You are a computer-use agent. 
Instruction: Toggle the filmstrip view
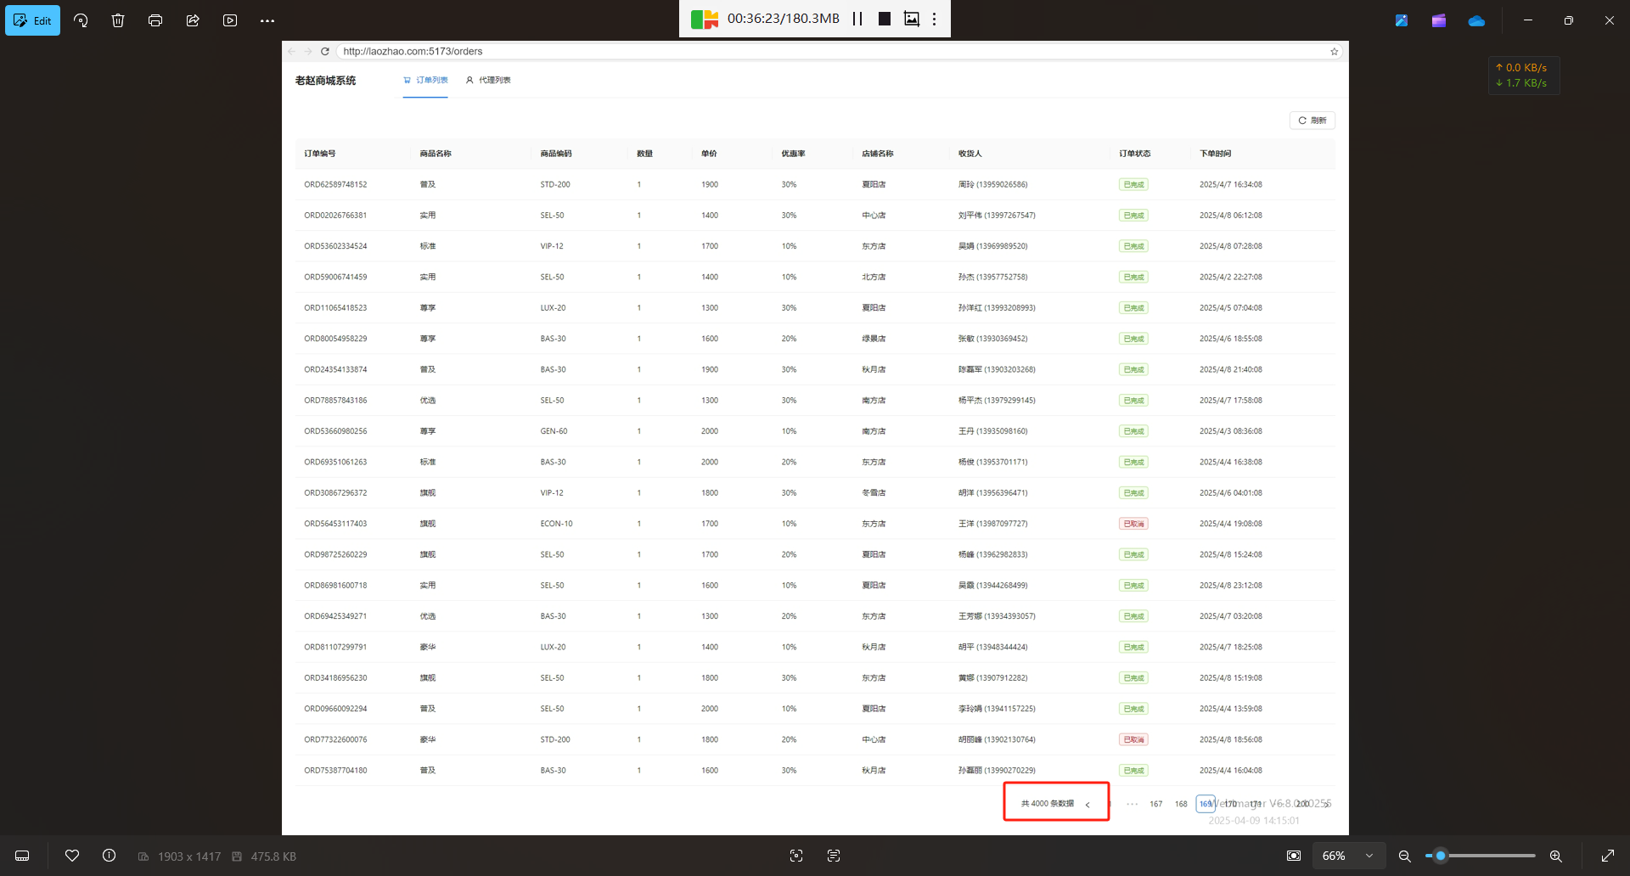point(23,856)
